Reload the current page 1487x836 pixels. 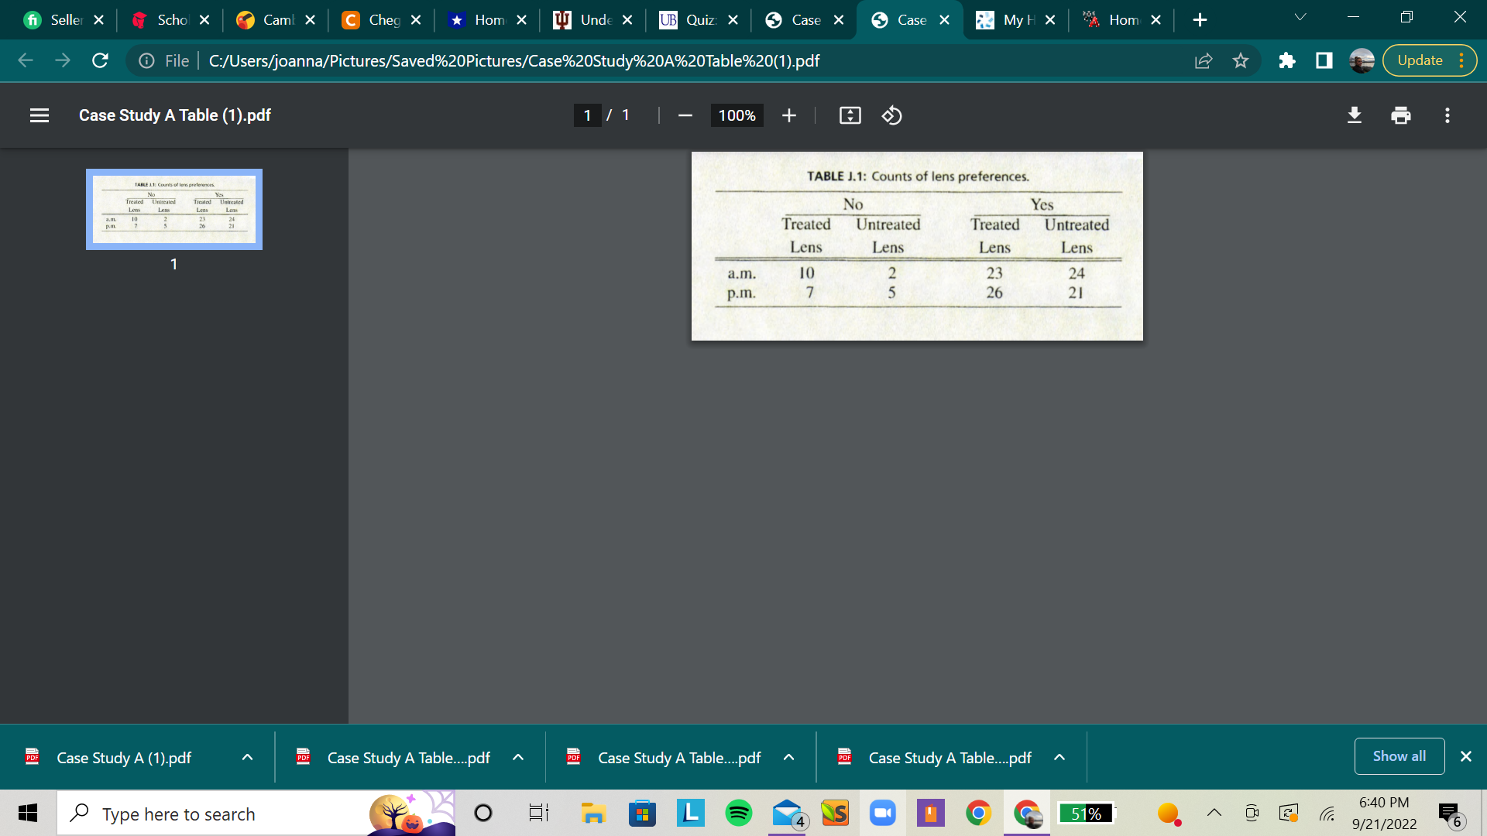pyautogui.click(x=100, y=60)
